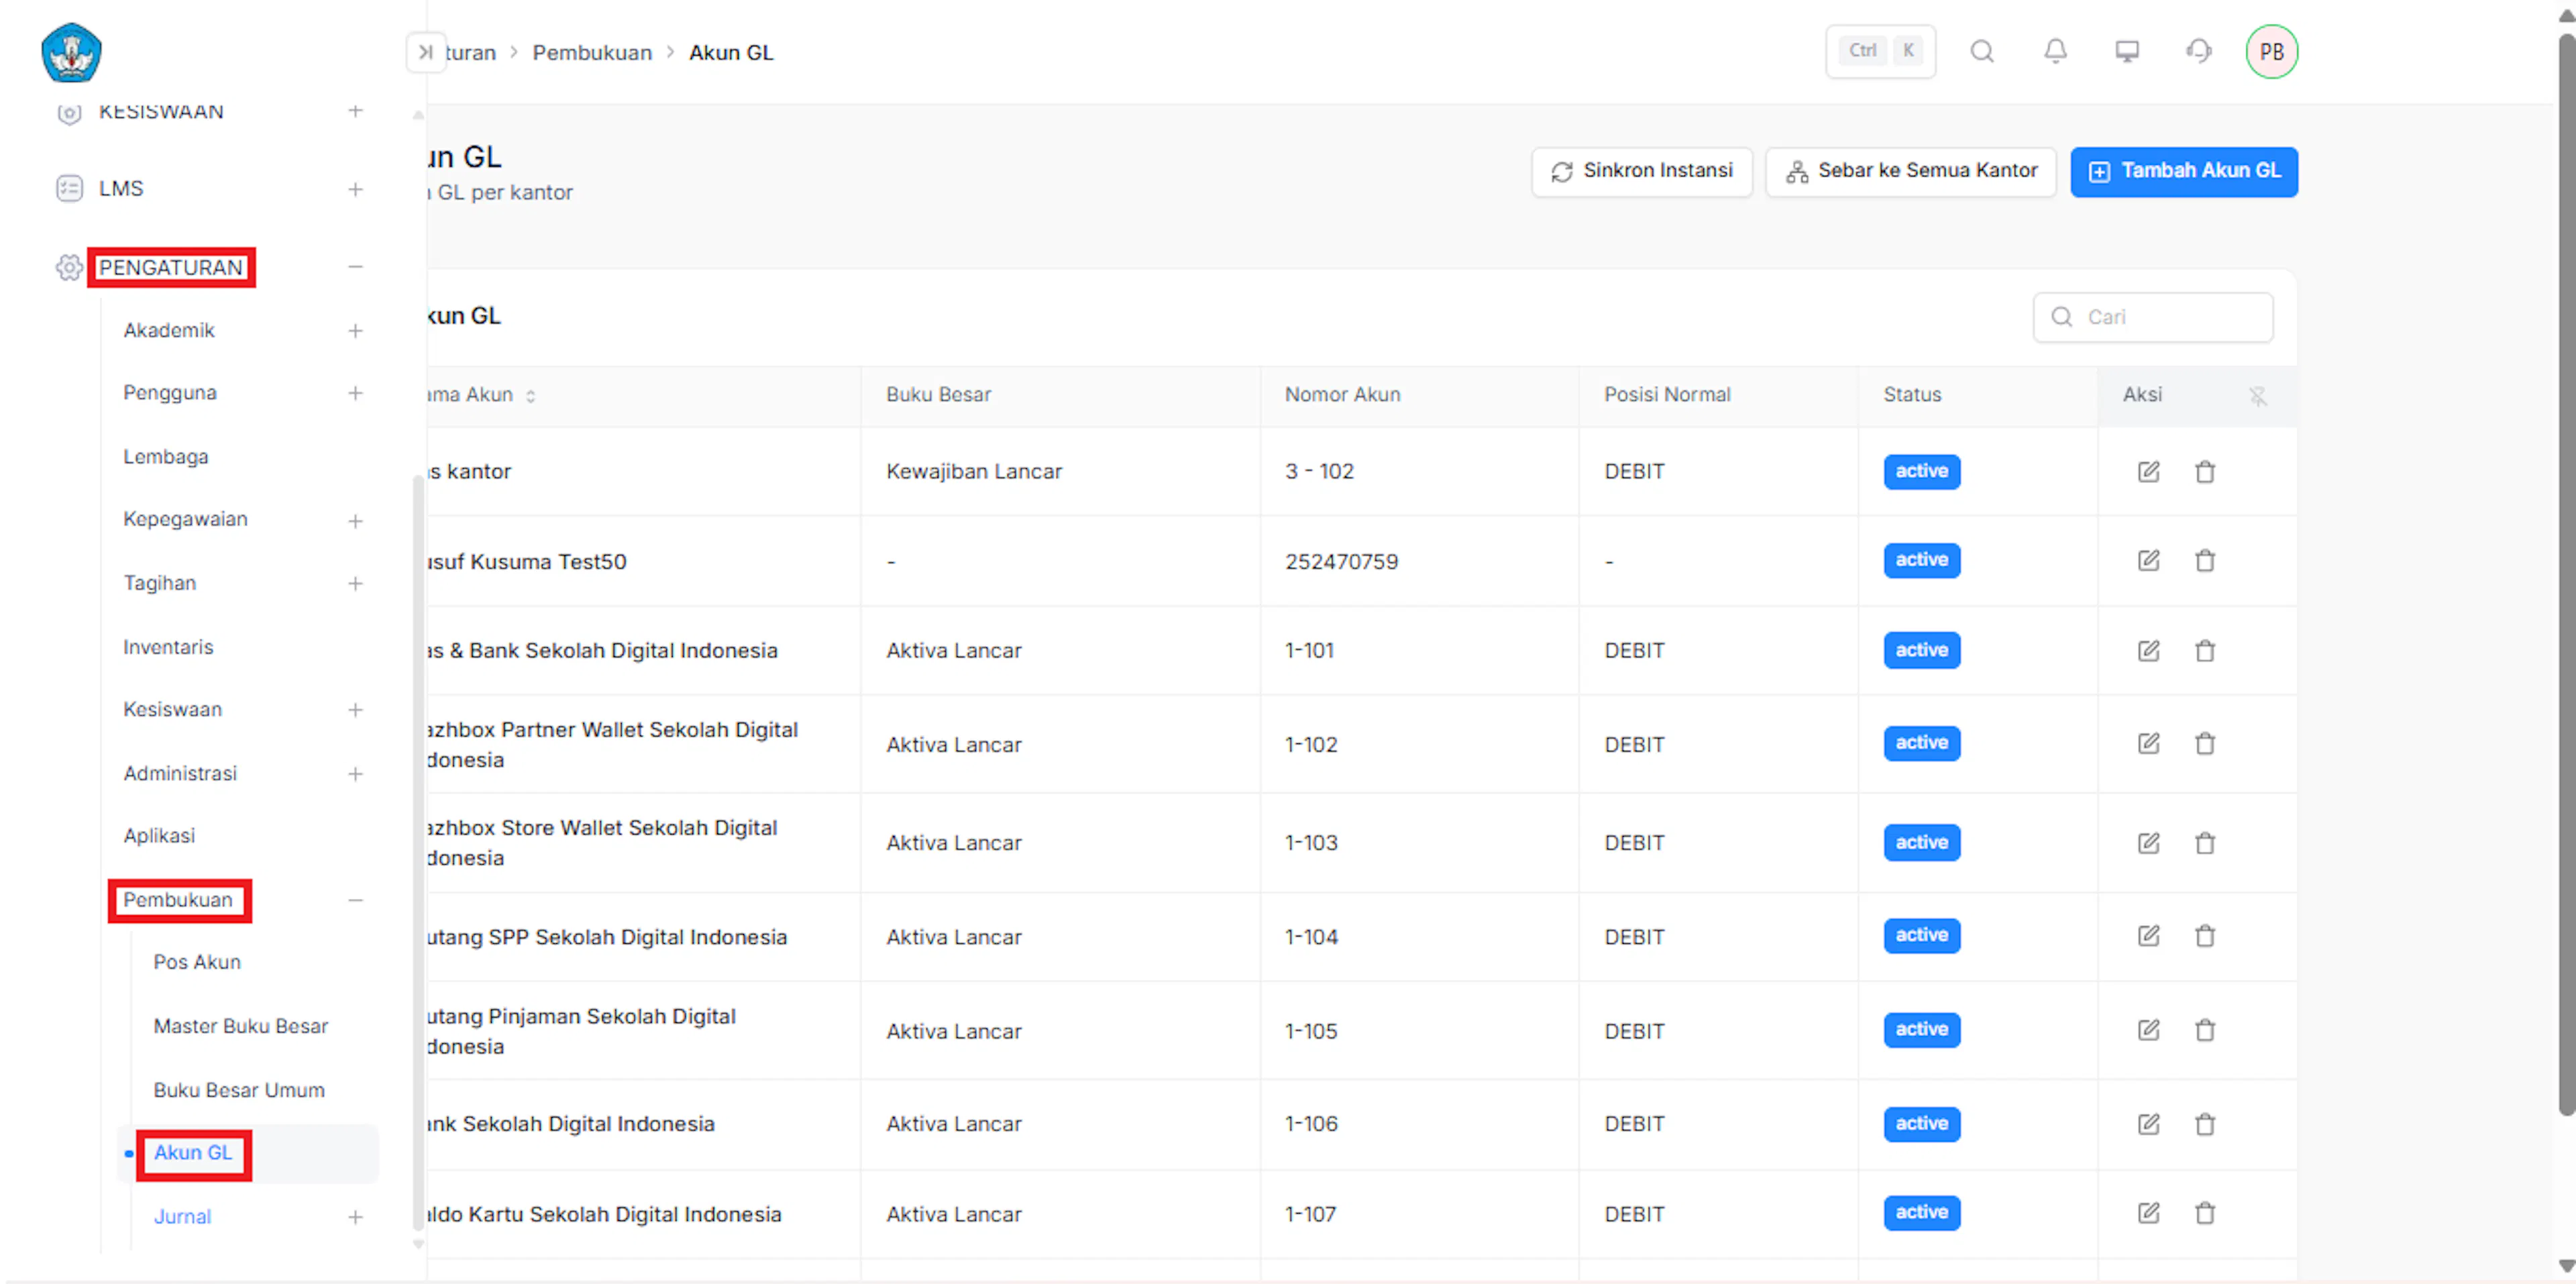Collapse the PENGATURAN menu minus
Image resolution: width=2576 pixels, height=1284 pixels.
(x=355, y=267)
